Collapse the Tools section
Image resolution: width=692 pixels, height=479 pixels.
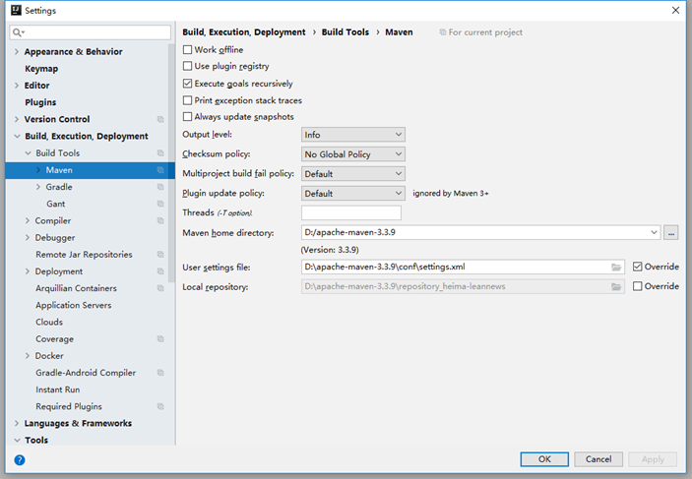(x=17, y=441)
